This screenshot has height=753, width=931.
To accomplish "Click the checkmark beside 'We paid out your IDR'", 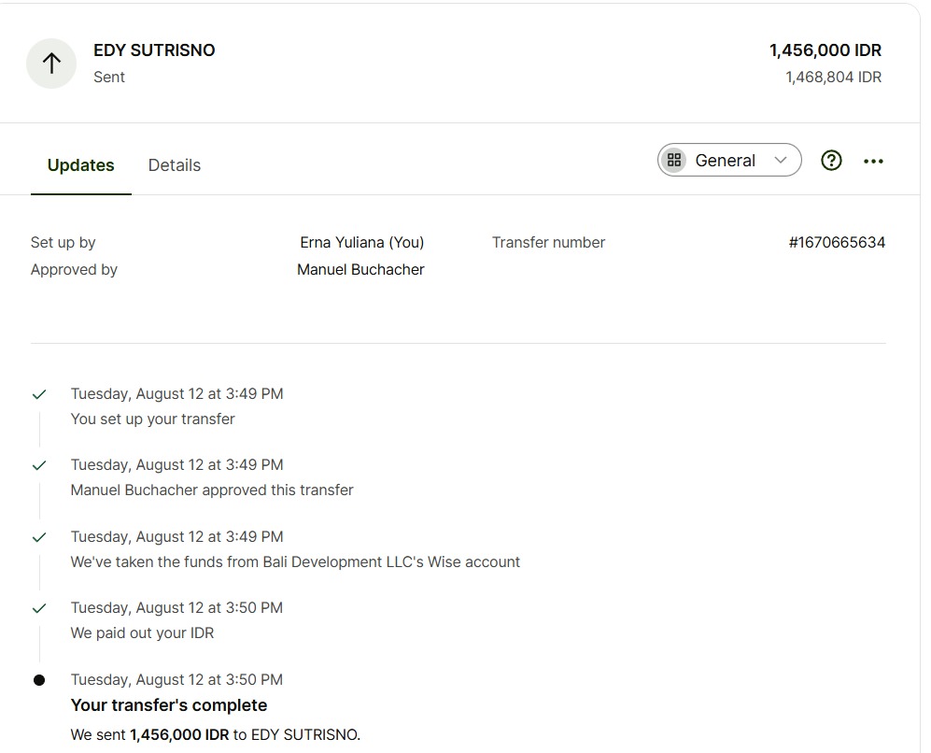I will click(39, 608).
